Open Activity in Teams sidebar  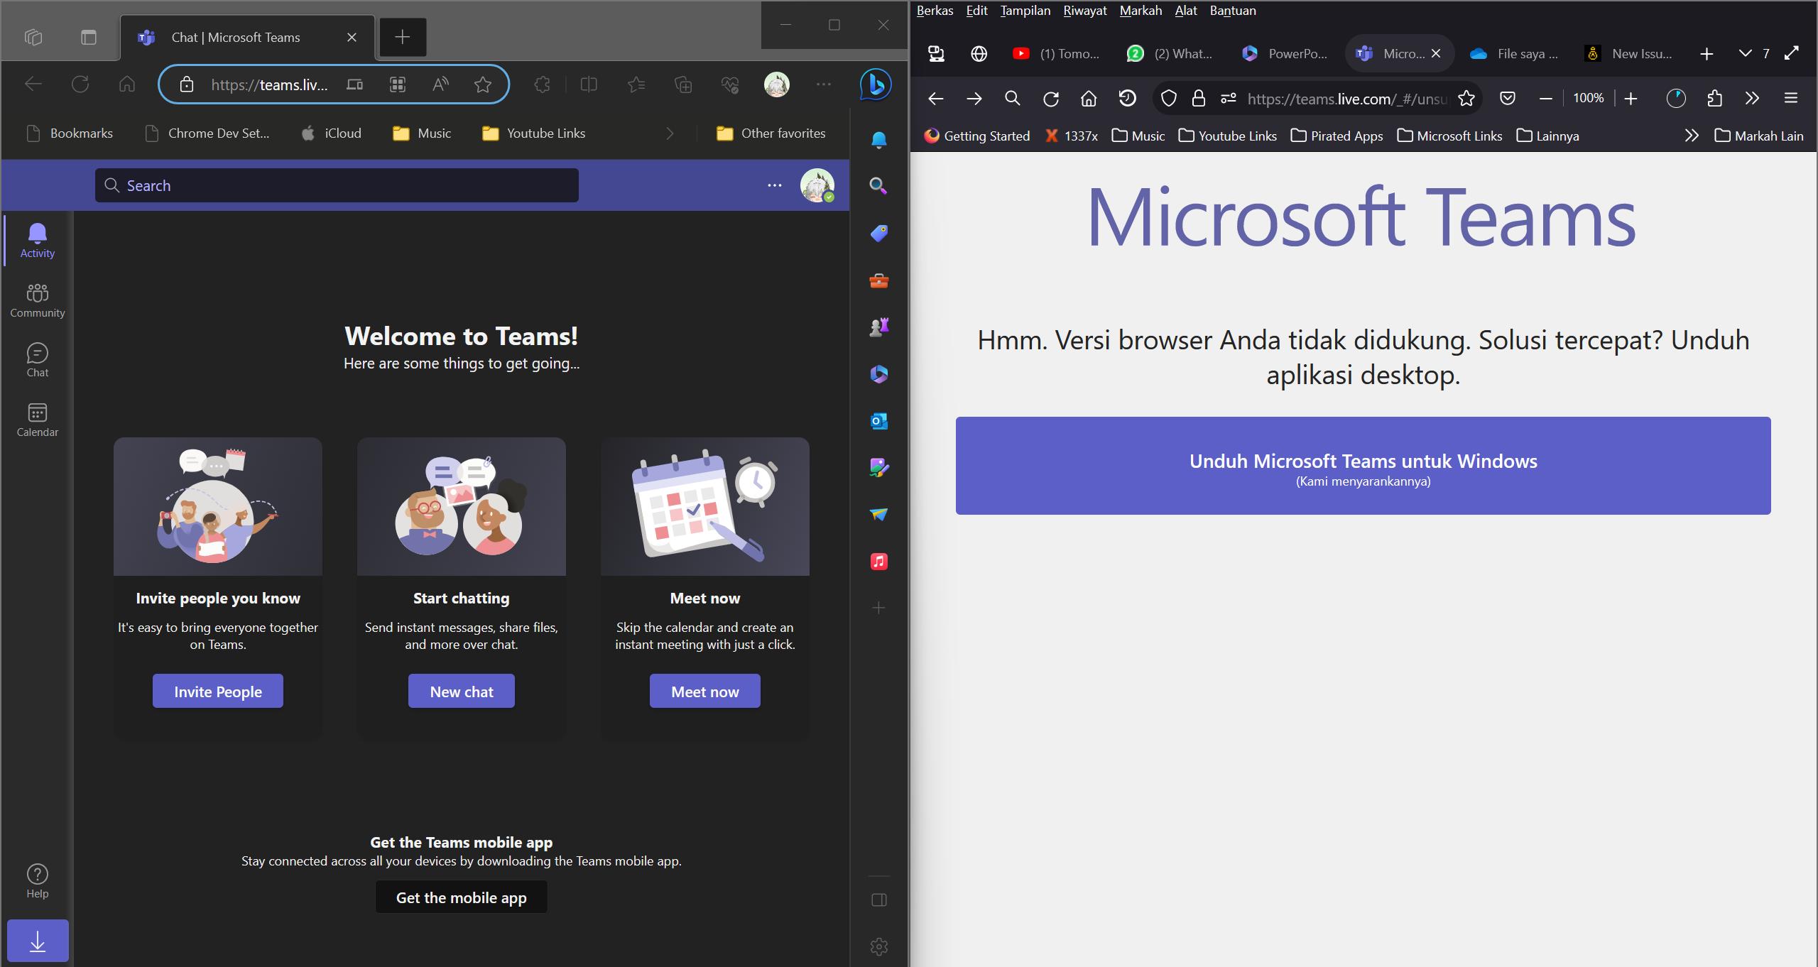tap(37, 241)
